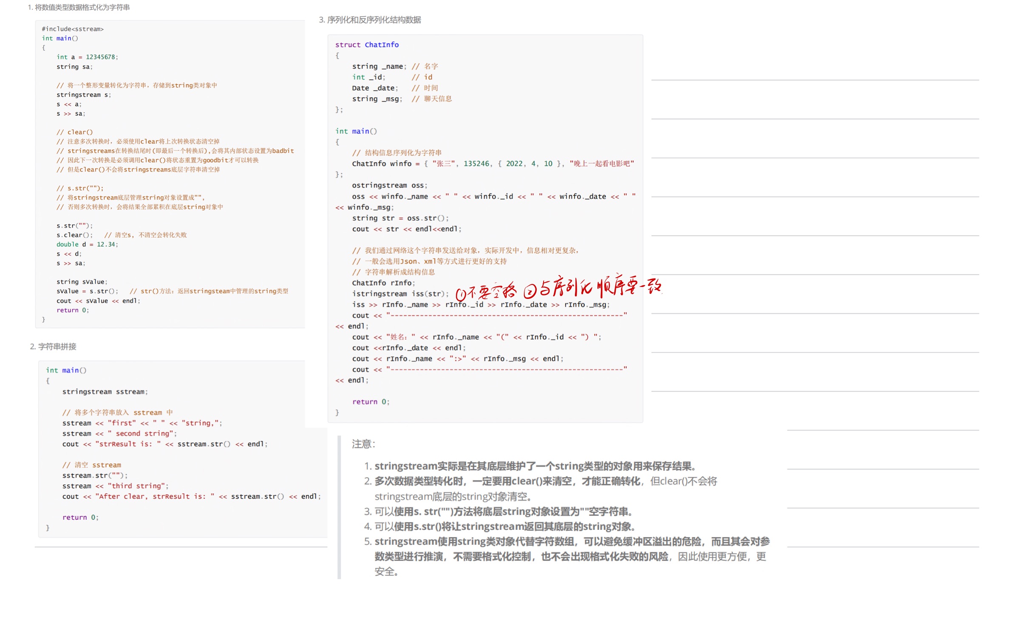Click the 'sstream.str("");' line
This screenshot has height=633, width=1014.
pyautogui.click(x=95, y=475)
